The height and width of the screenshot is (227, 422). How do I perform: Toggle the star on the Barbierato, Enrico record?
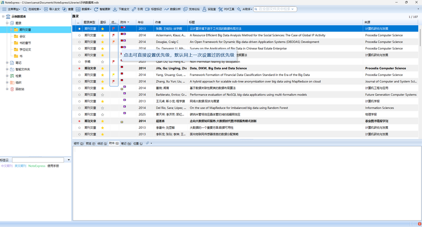click(x=102, y=95)
